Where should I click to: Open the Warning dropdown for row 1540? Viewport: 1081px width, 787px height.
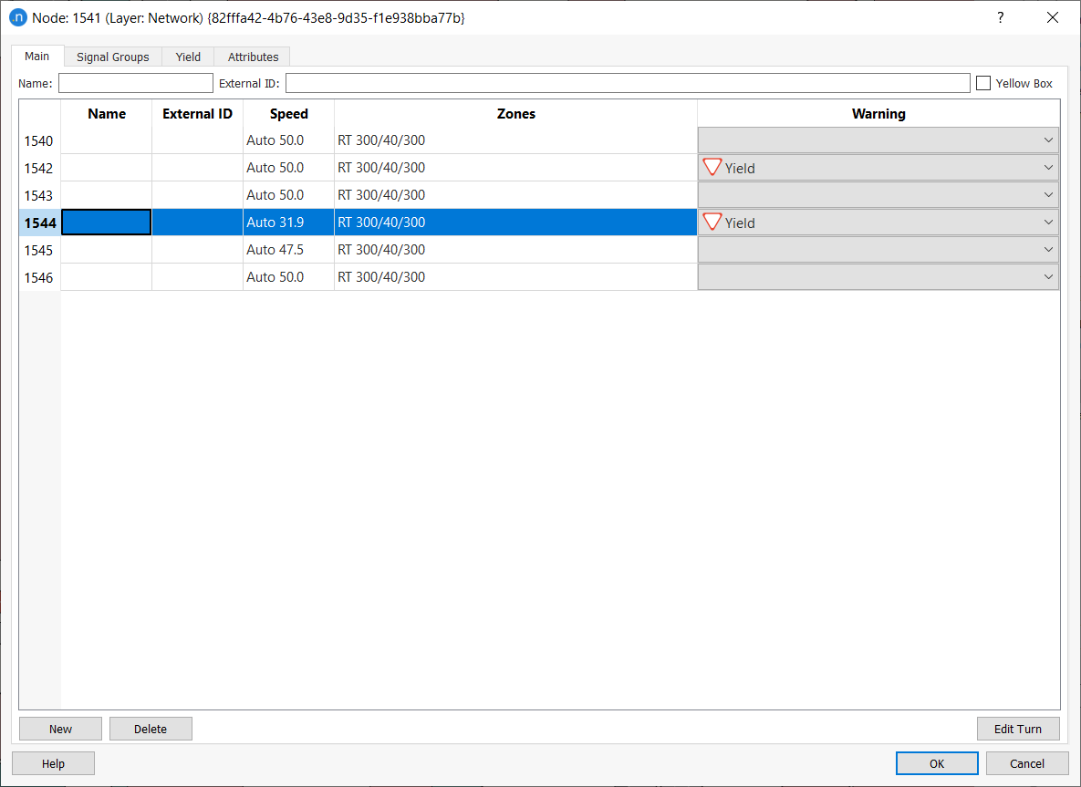point(1047,140)
